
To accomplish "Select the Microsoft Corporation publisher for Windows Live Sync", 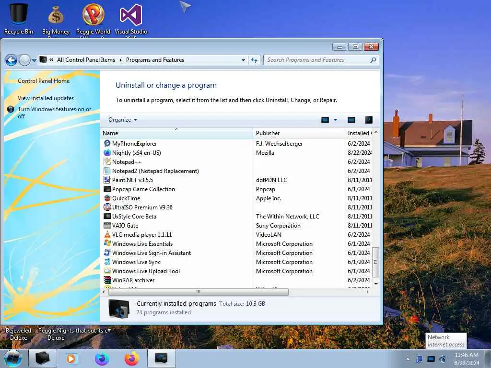I will point(284,262).
